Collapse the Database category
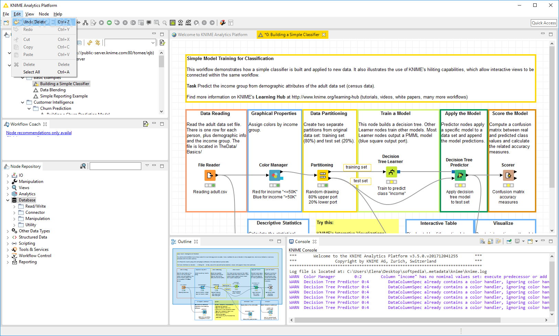The height and width of the screenshot is (336, 559). pyautogui.click(x=8, y=200)
